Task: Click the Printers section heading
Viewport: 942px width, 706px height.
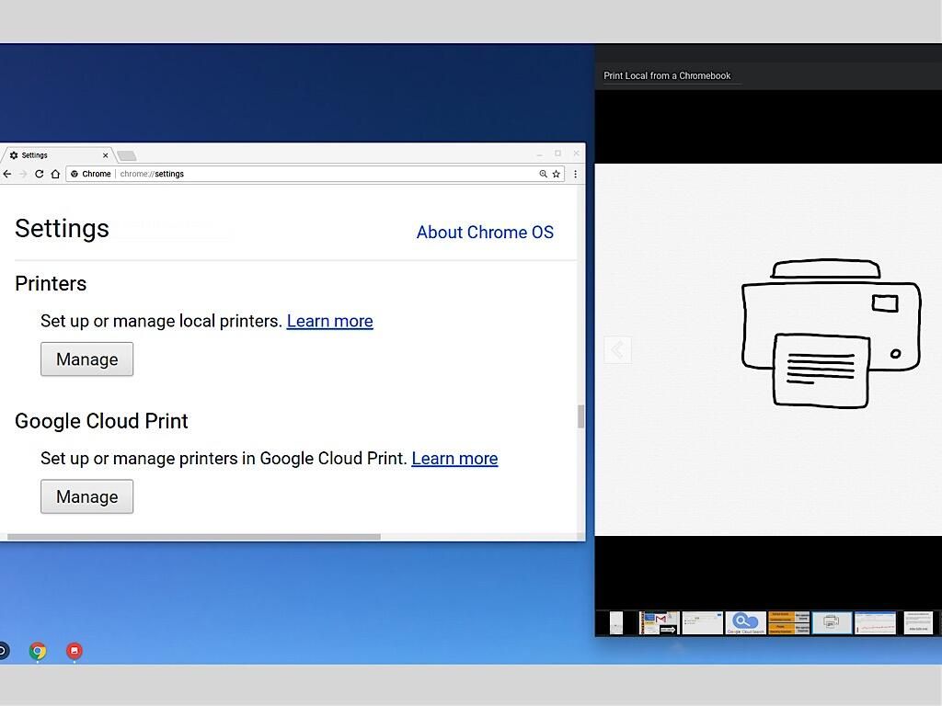Action: point(51,283)
